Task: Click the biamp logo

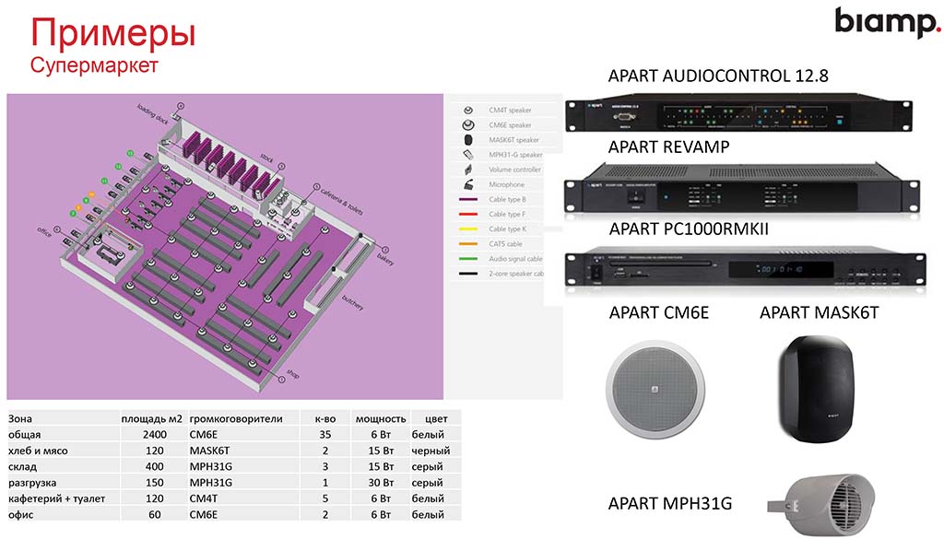Action: click(887, 23)
